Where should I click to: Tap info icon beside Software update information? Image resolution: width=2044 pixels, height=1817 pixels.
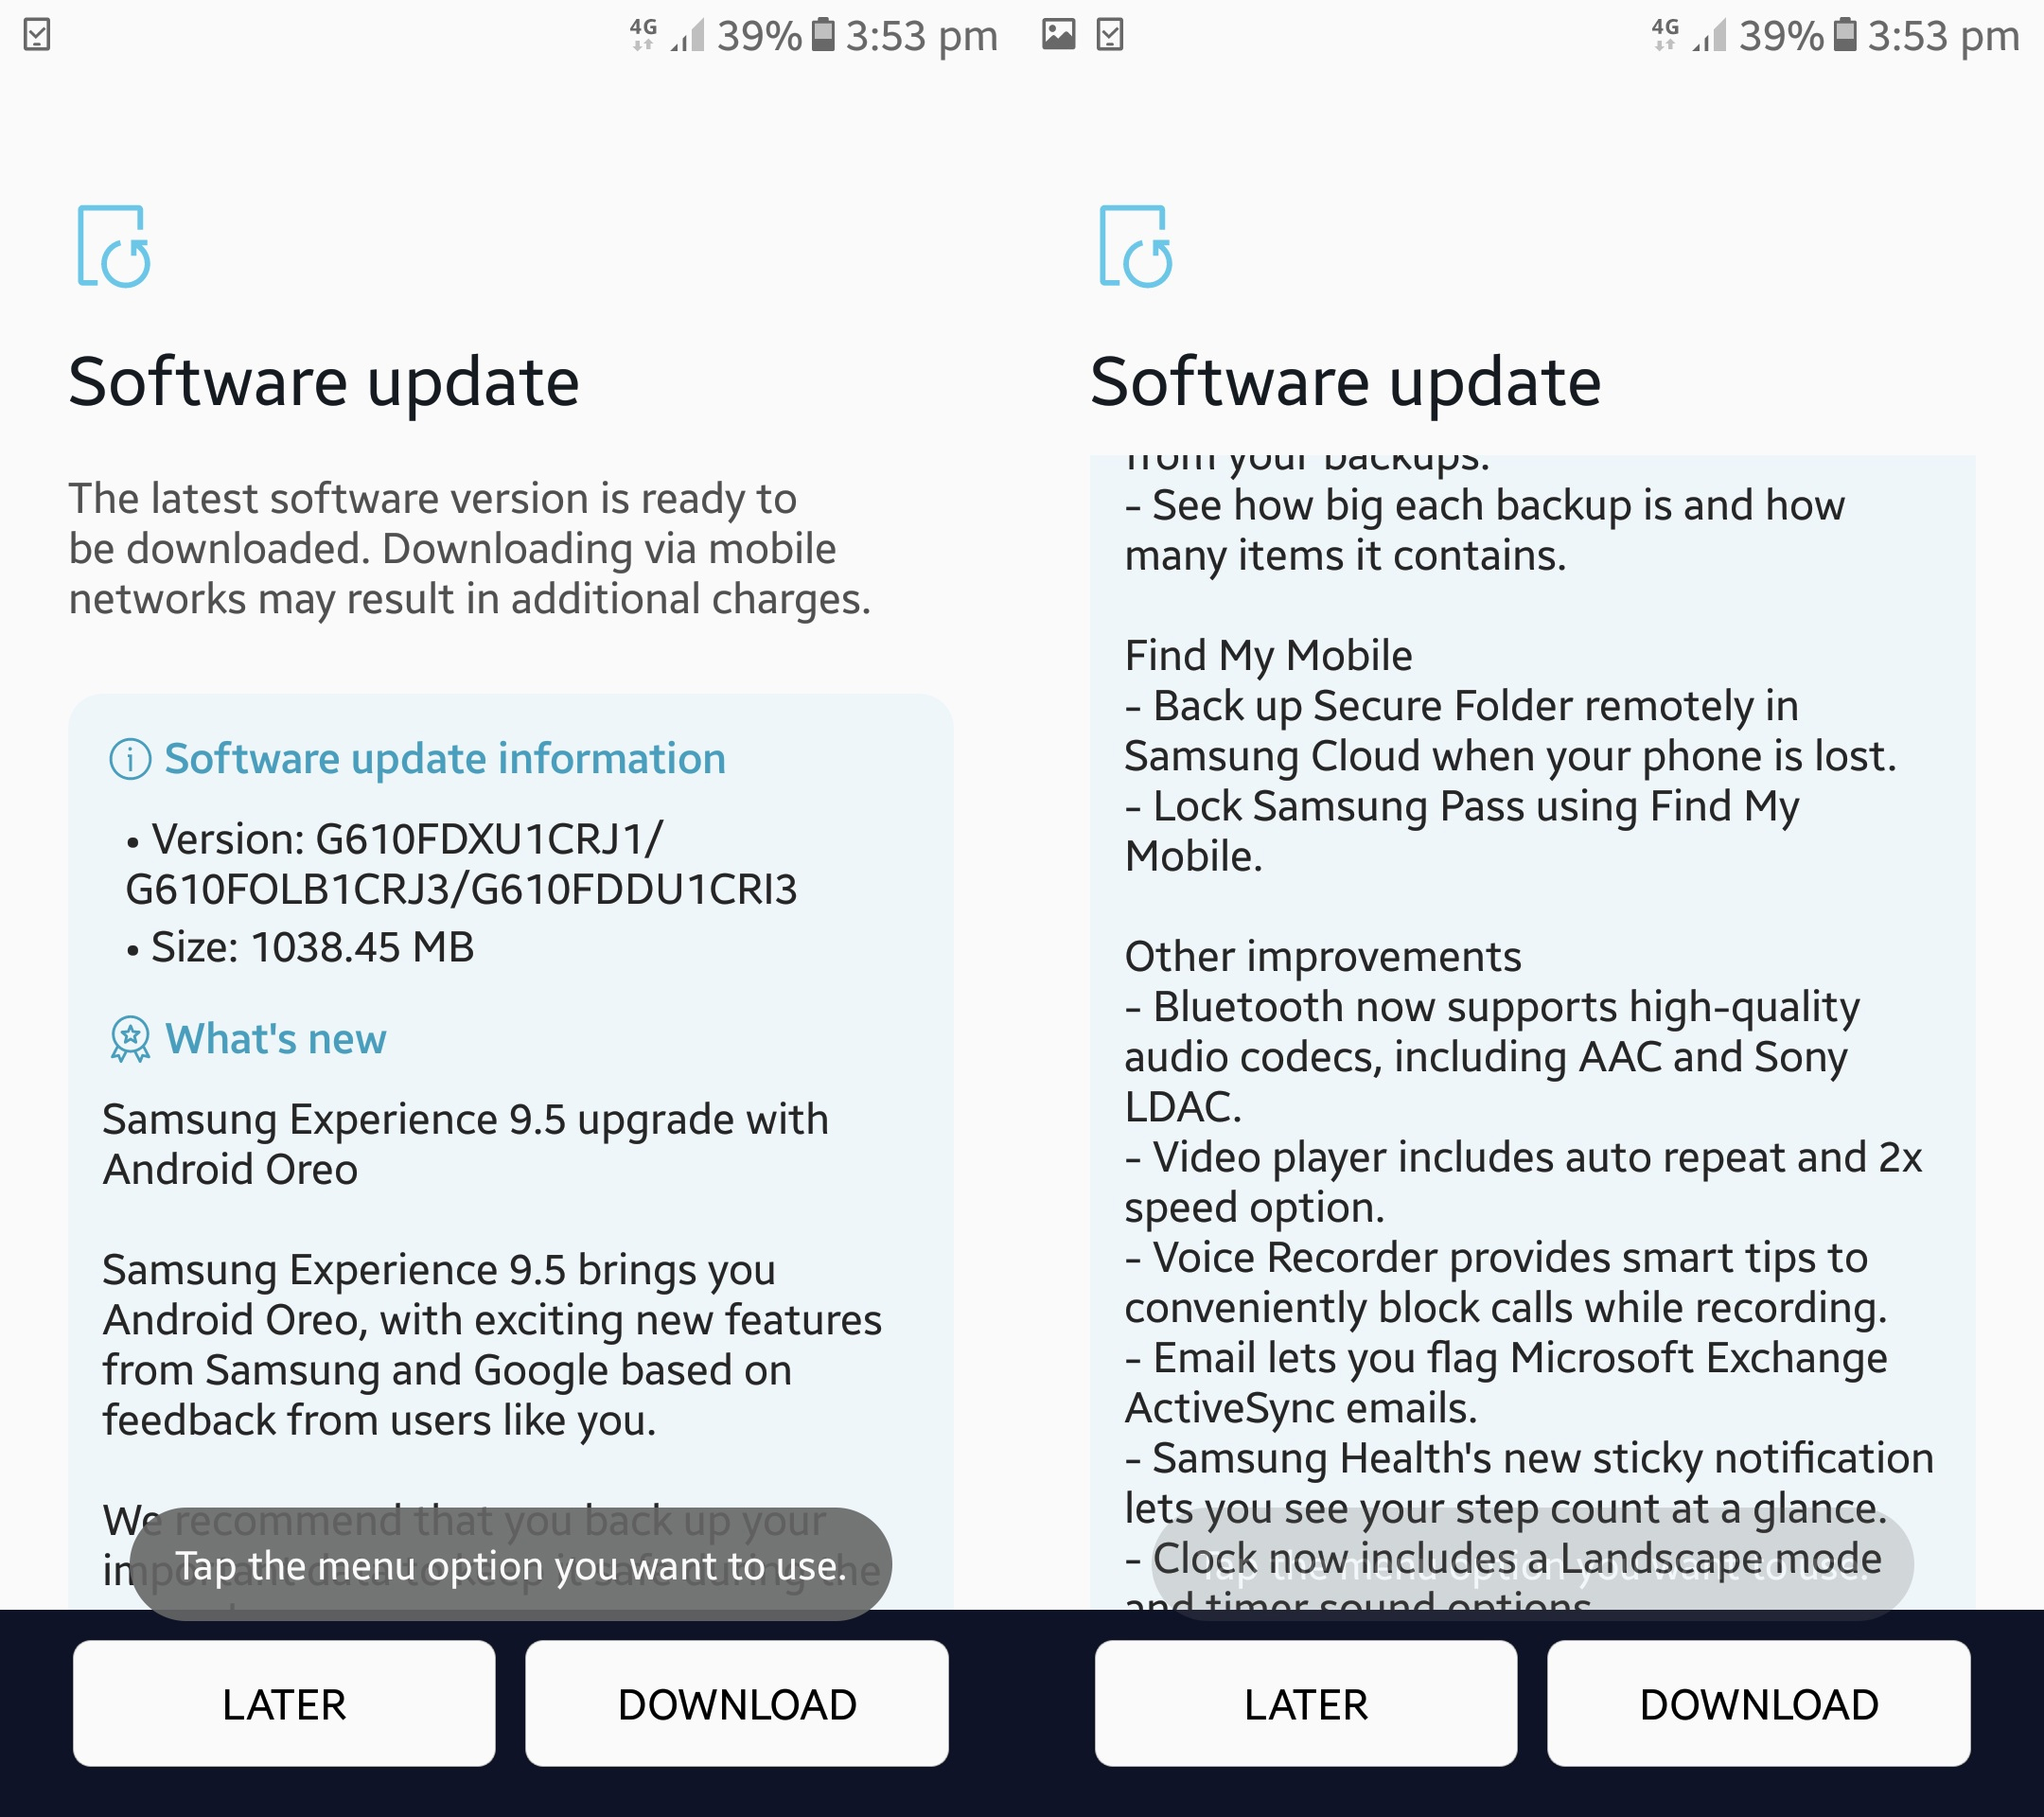pyautogui.click(x=130, y=760)
